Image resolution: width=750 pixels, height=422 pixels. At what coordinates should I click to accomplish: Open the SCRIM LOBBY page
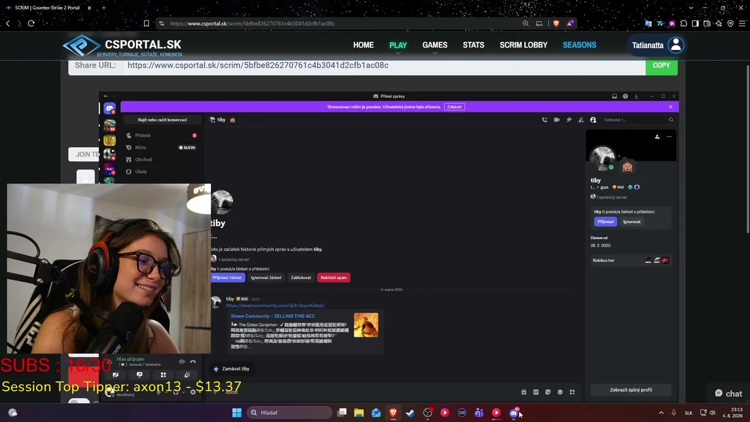523,45
